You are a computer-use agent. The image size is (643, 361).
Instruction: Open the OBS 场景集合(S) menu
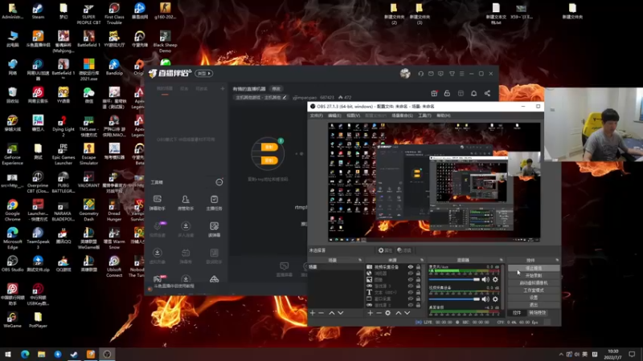click(403, 116)
